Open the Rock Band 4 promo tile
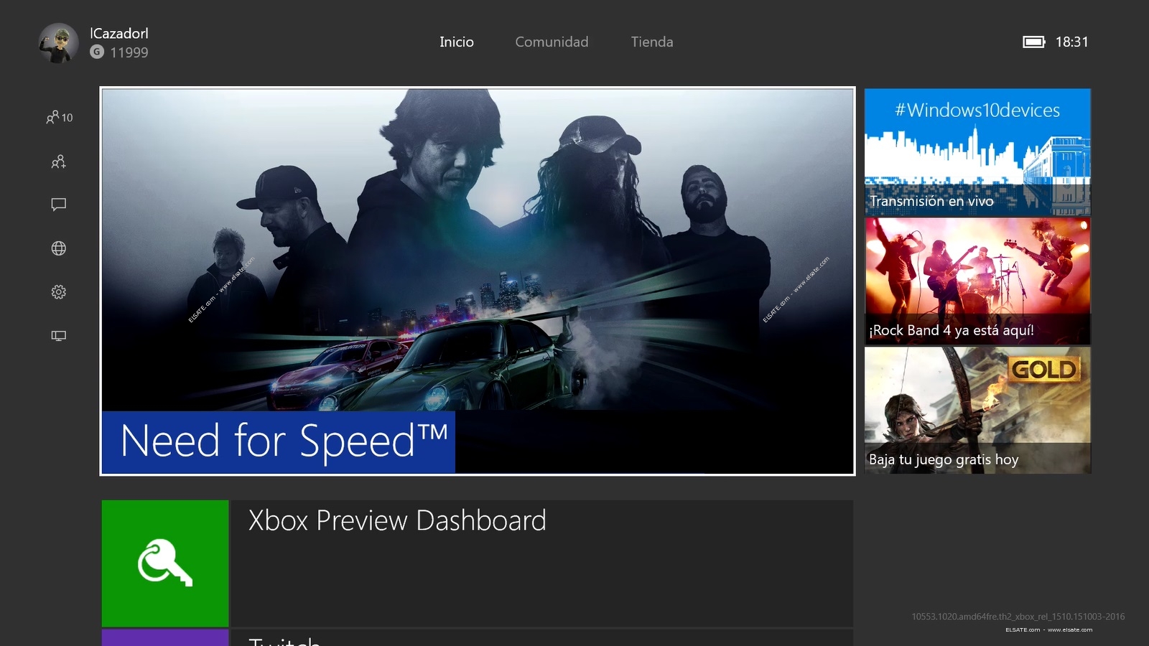 point(977,281)
